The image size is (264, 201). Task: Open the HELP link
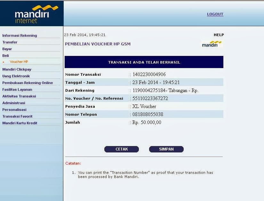(x=219, y=35)
